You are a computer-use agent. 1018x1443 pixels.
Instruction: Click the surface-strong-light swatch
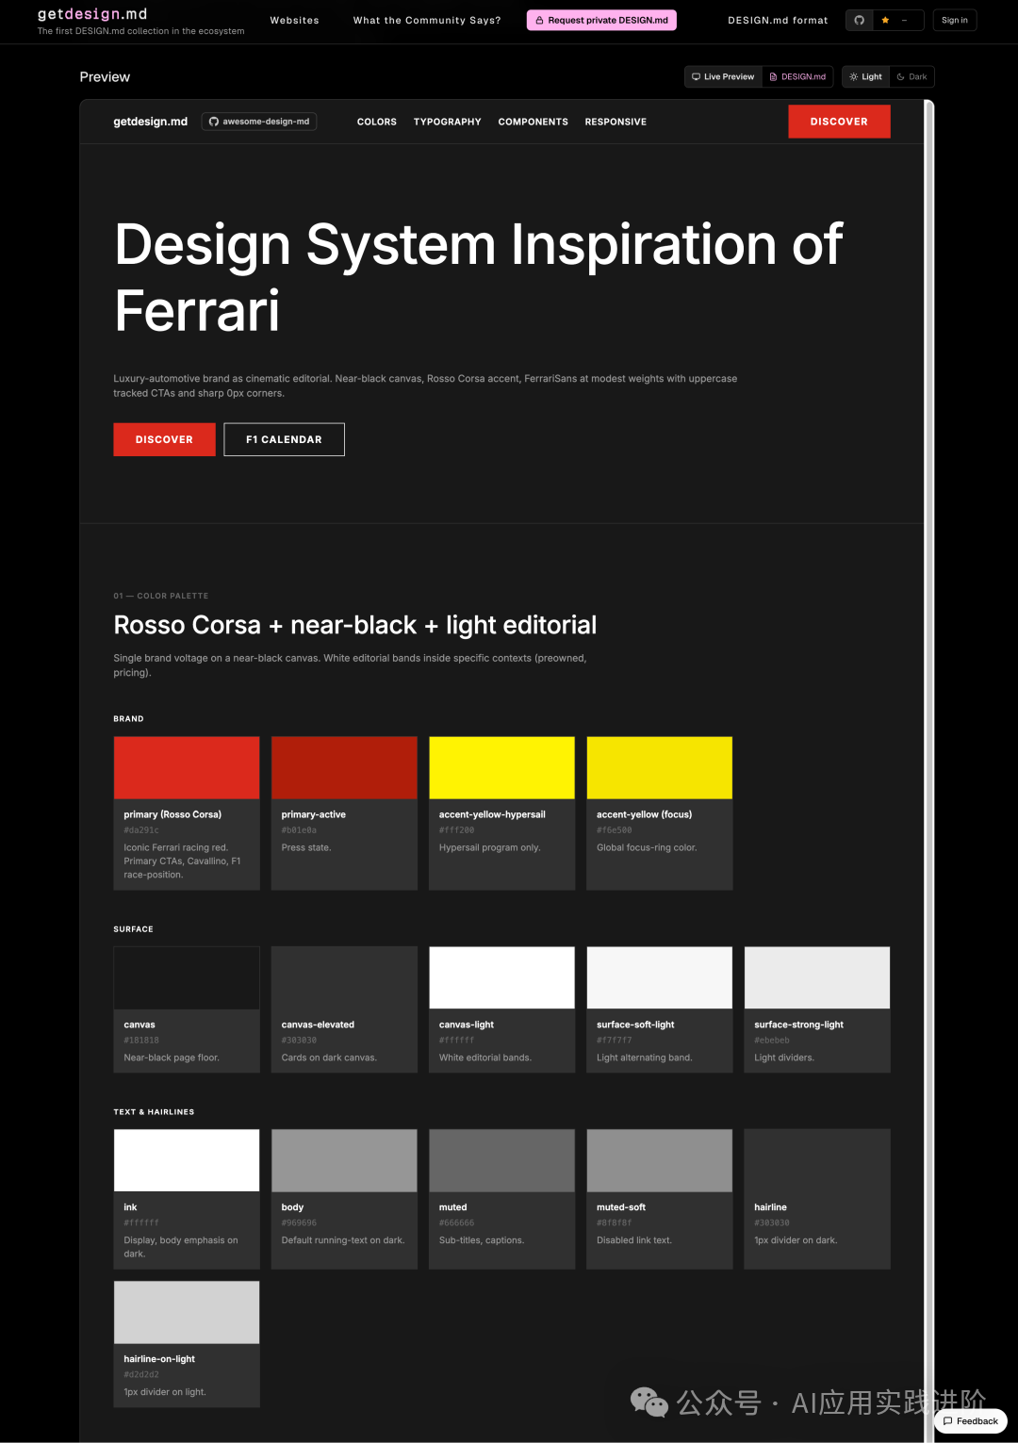pyautogui.click(x=817, y=978)
